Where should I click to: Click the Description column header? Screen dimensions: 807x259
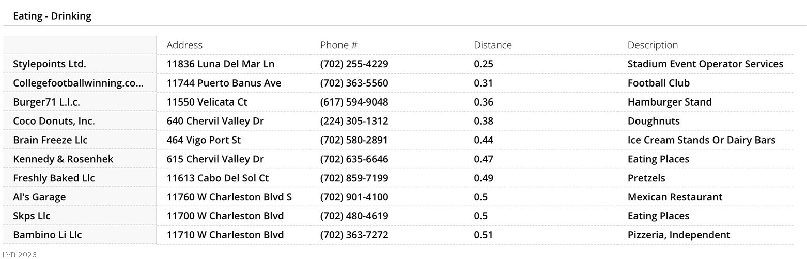pos(652,45)
